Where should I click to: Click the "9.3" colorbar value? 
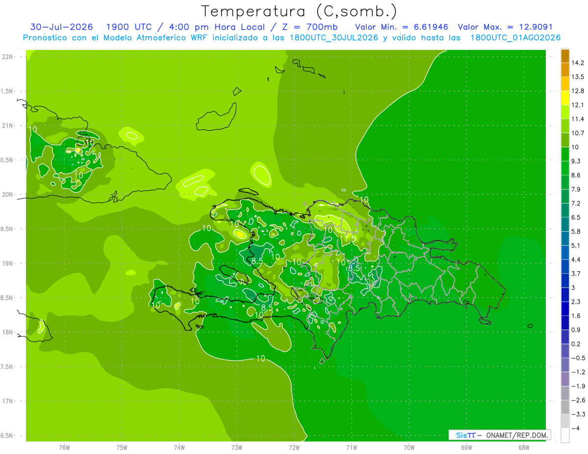tap(576, 161)
